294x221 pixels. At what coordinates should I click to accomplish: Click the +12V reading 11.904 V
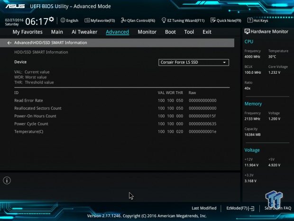[x=251, y=165]
